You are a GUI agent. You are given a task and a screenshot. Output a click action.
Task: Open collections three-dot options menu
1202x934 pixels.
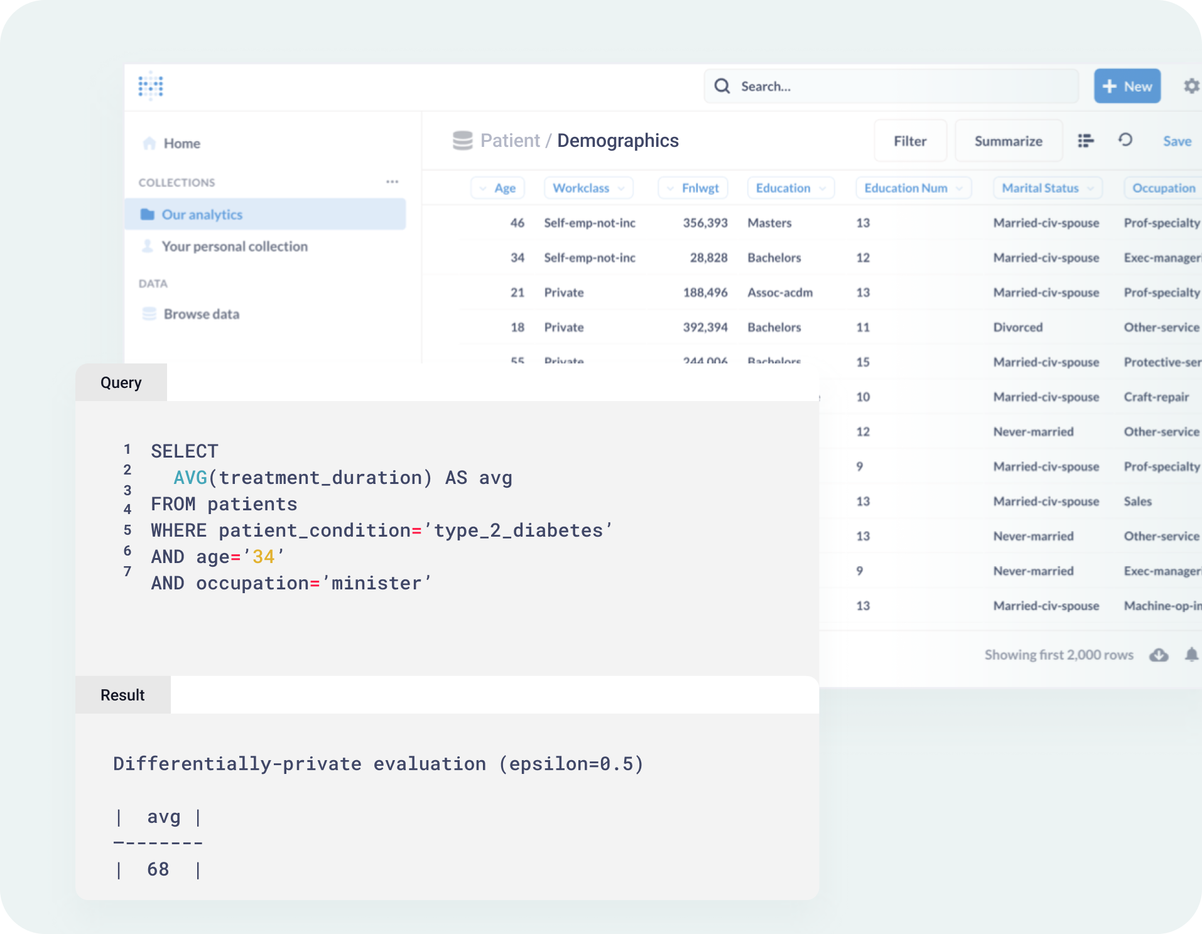[393, 182]
